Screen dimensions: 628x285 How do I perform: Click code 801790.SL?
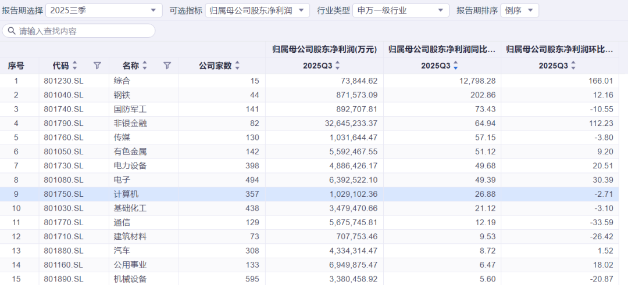click(64, 124)
